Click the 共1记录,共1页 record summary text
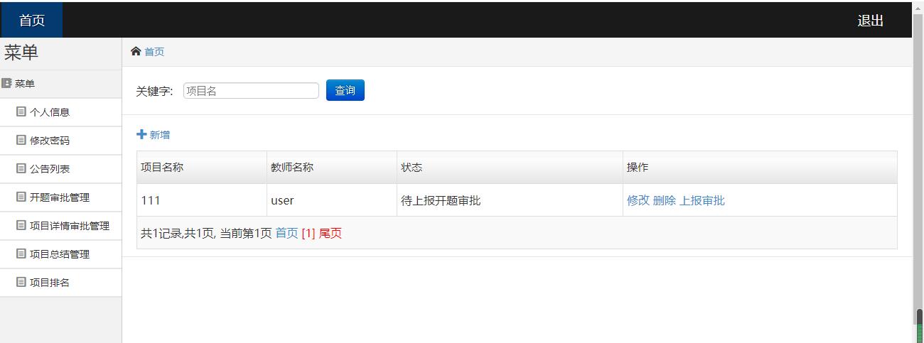Screen dimensions: 924x343 [x=176, y=233]
